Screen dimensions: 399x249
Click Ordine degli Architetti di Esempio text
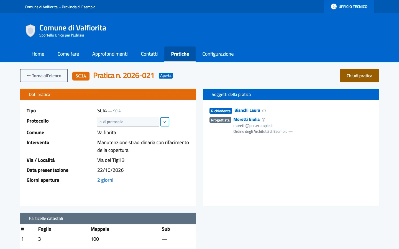260,131
